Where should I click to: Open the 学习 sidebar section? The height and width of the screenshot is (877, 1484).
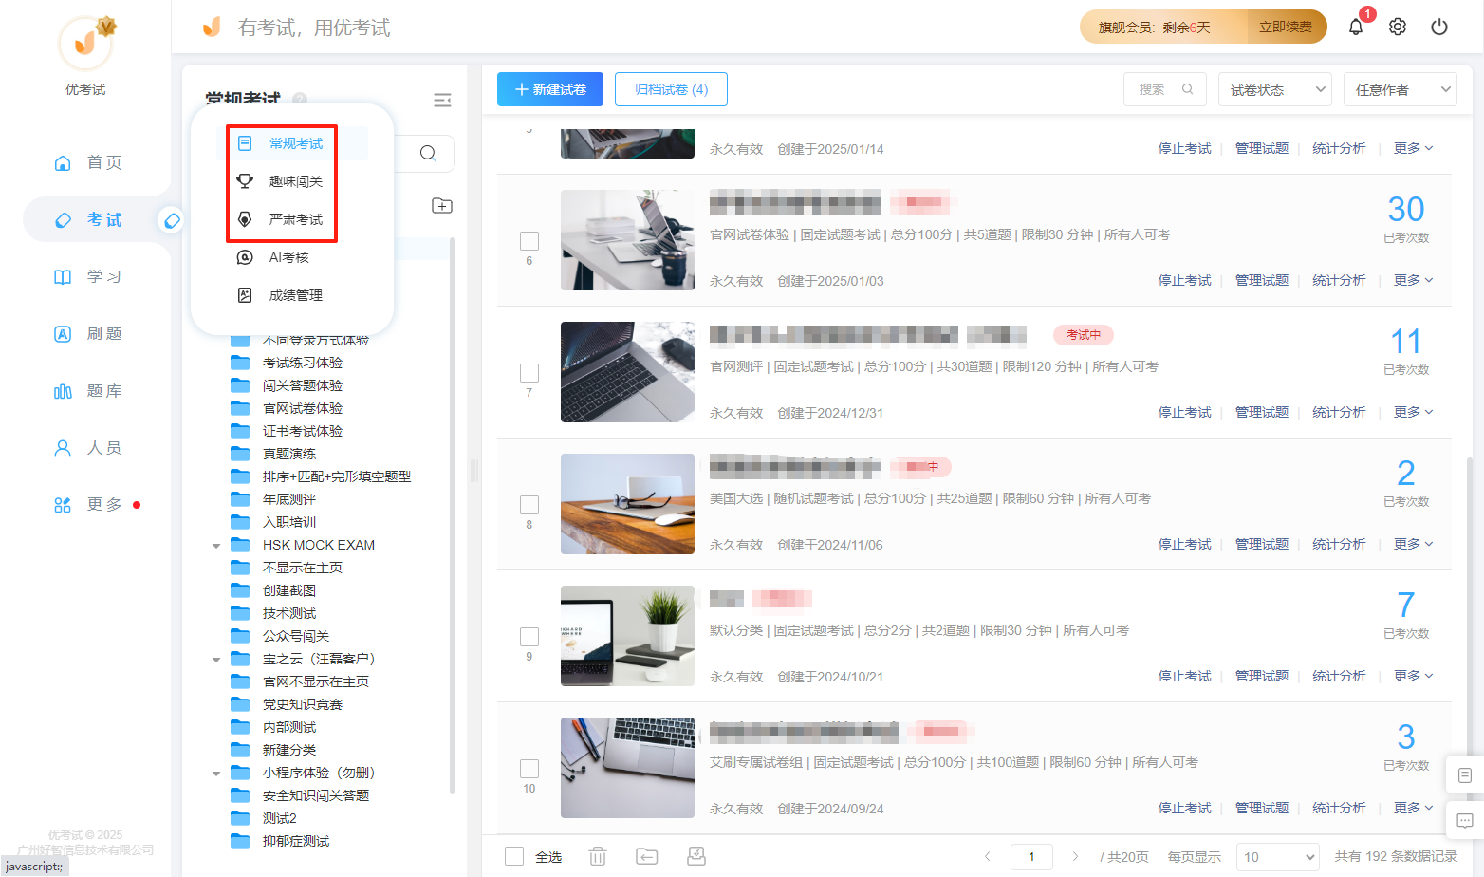[x=88, y=276]
